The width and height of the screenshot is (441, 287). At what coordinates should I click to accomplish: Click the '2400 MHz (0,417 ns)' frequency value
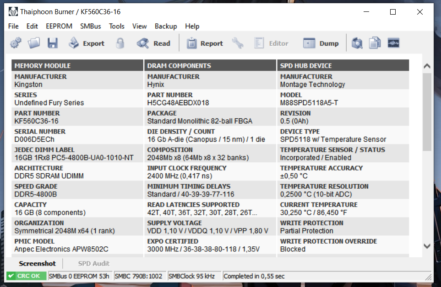pos(180,176)
